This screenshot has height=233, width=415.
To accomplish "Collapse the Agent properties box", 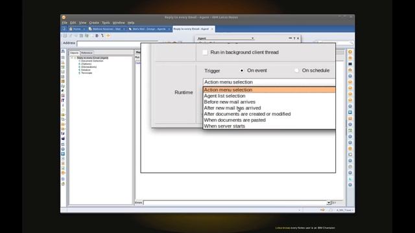I will point(290,38).
